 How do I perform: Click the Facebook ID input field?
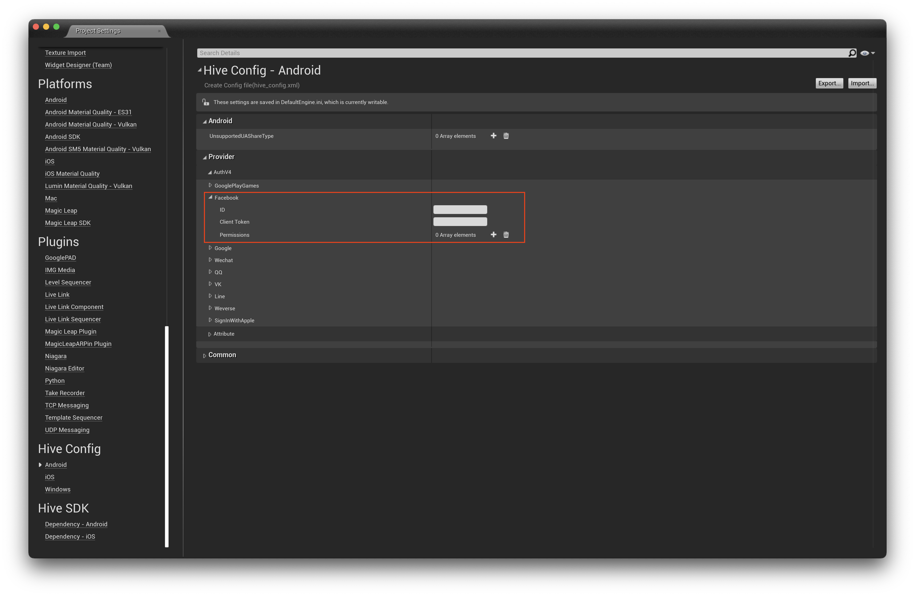coord(460,210)
